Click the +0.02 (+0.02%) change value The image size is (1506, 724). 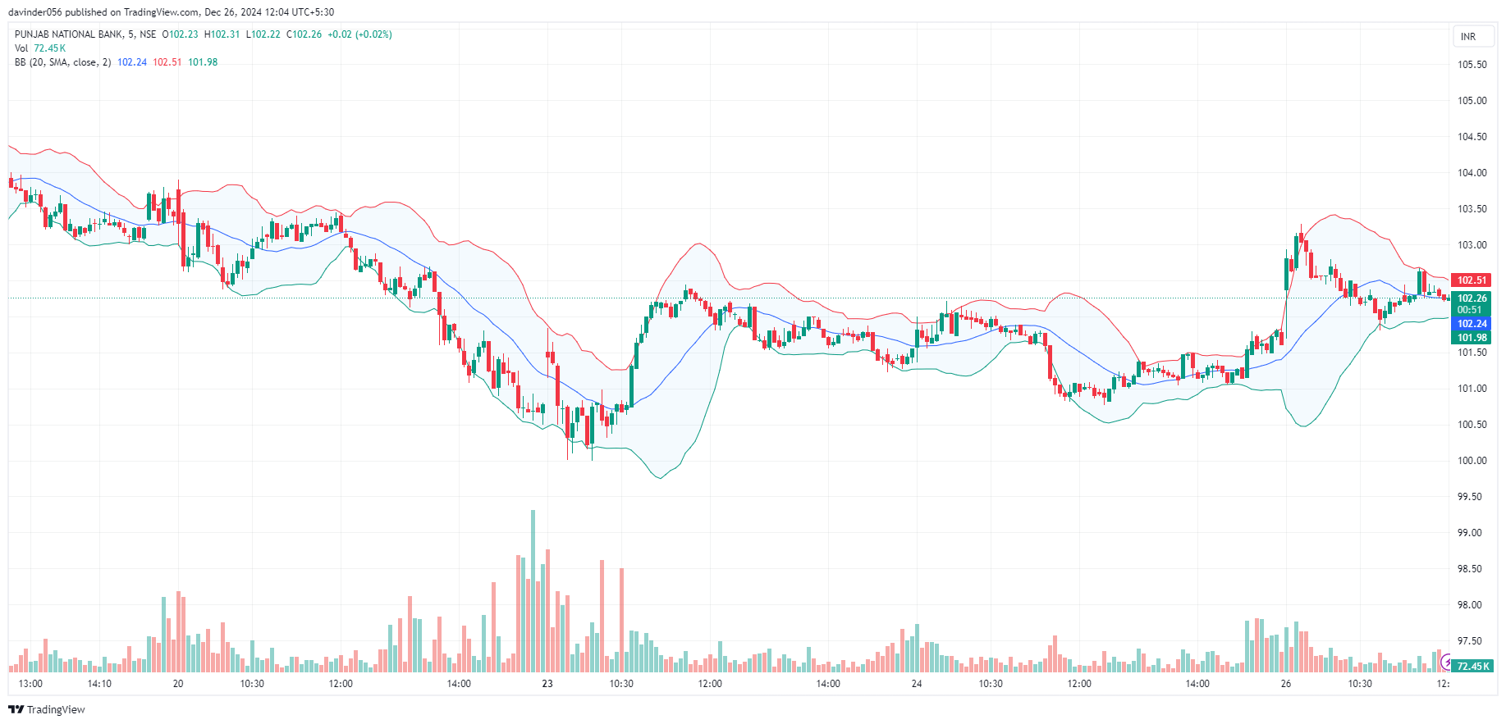(359, 34)
